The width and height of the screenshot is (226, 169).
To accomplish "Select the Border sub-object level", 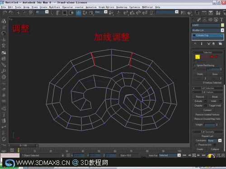I will (207, 57).
